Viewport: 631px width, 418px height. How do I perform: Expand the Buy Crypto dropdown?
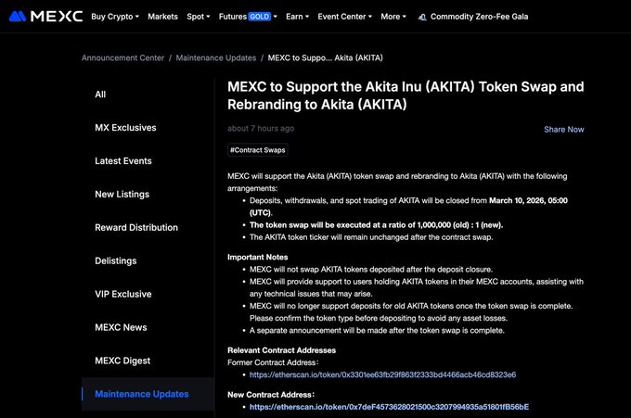115,17
